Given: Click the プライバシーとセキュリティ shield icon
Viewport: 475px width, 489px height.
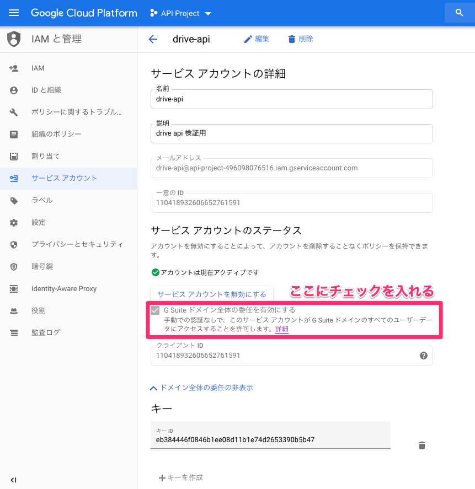Looking at the screenshot, I should click(x=14, y=245).
